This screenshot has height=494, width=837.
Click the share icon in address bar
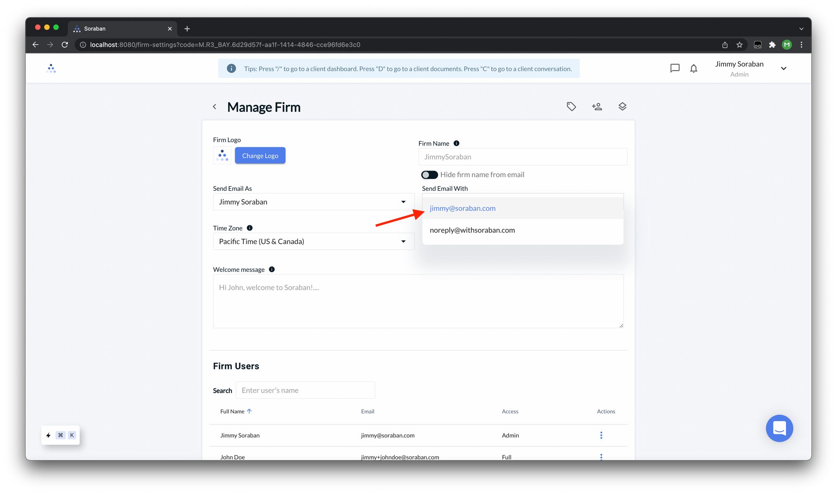tap(725, 45)
